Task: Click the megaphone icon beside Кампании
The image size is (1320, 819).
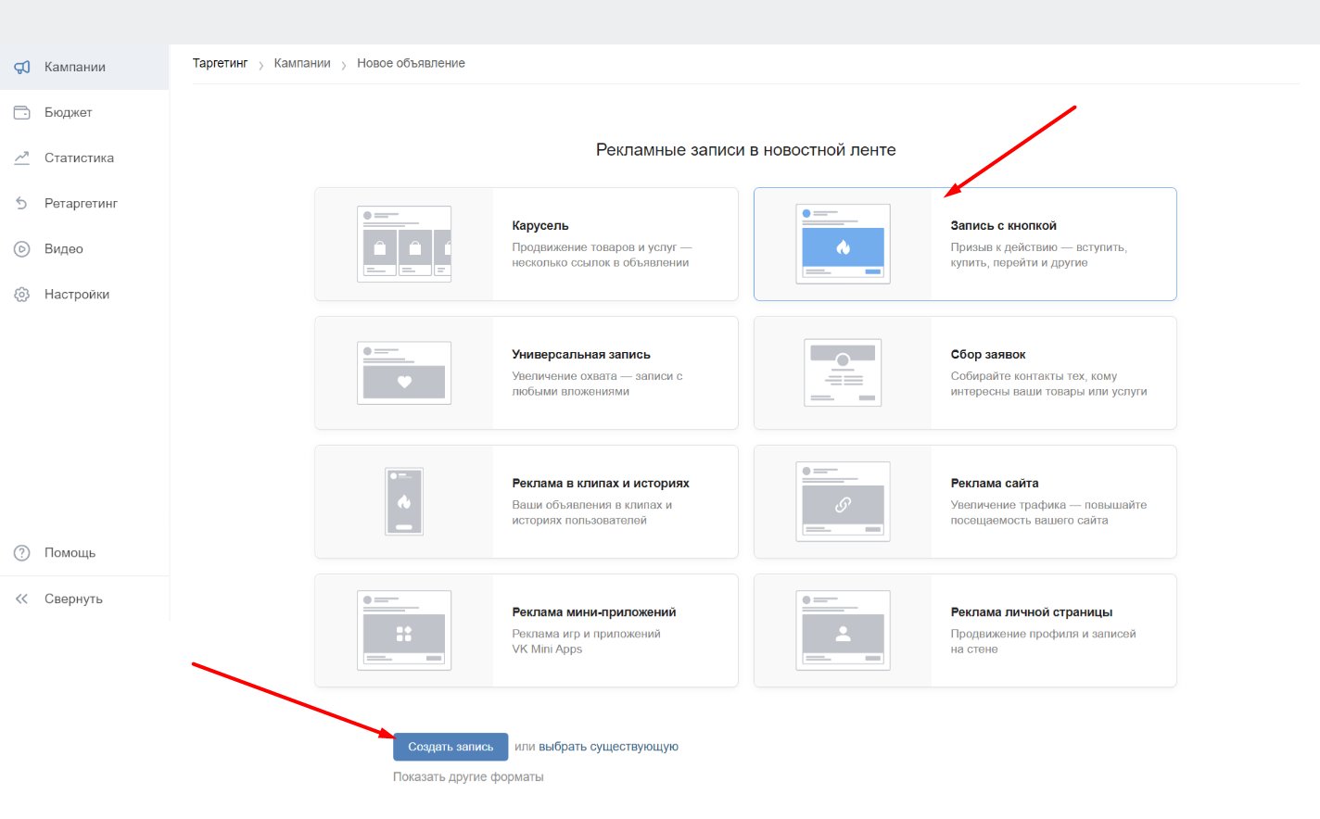Action: pyautogui.click(x=22, y=67)
